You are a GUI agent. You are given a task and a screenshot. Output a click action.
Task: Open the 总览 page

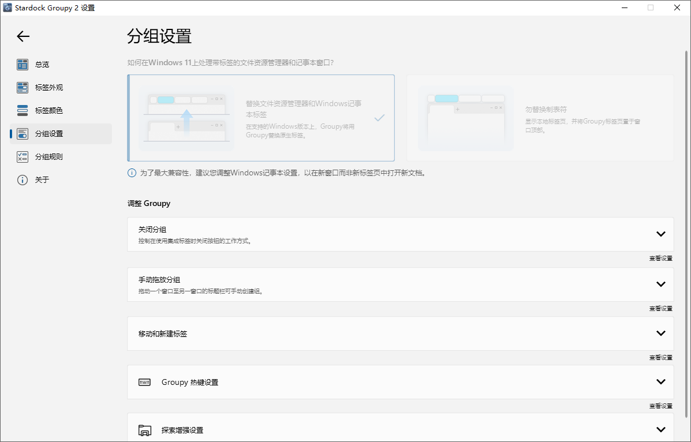[x=61, y=65]
